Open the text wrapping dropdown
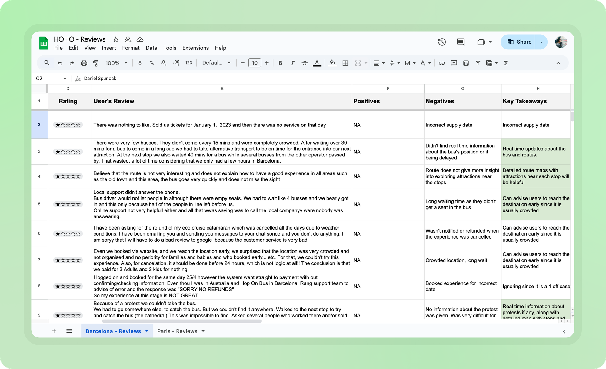606x369 pixels. pos(410,63)
